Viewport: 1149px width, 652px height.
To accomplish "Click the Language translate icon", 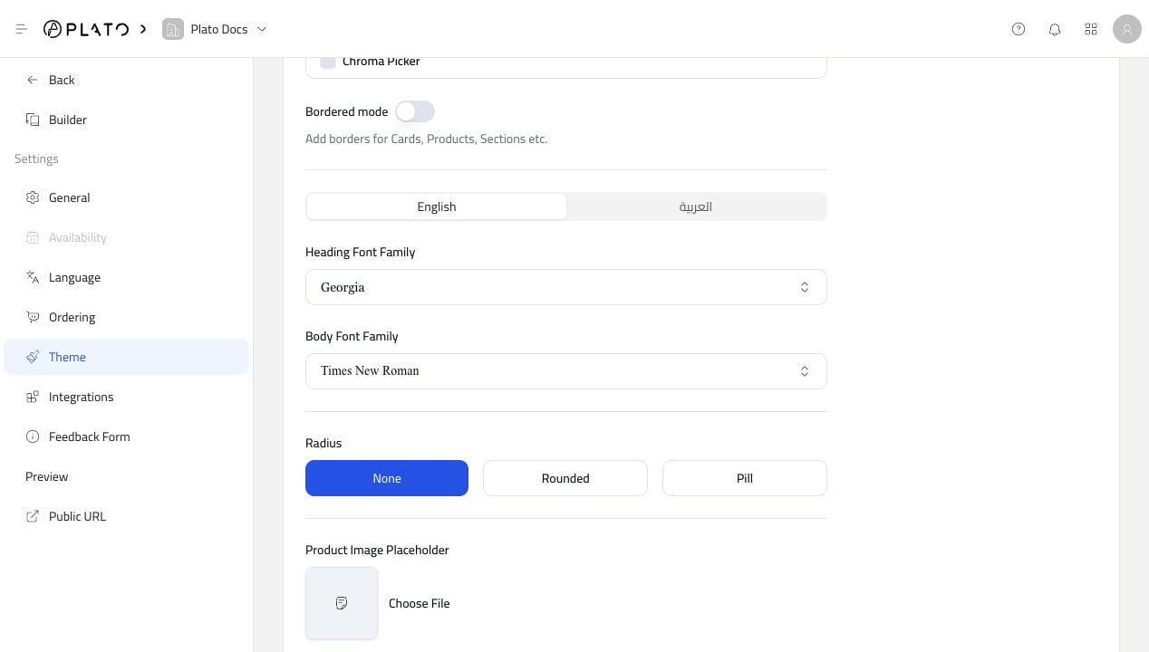I will click(33, 277).
